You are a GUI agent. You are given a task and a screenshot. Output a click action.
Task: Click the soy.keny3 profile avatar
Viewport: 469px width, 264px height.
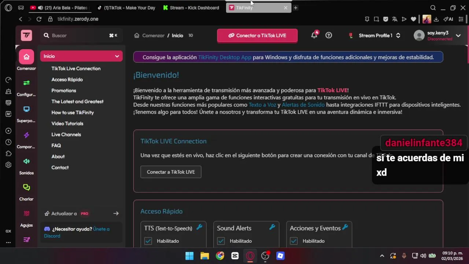[x=419, y=35]
